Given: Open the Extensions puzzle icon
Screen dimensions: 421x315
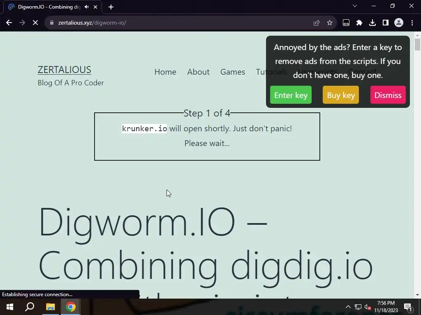Looking at the screenshot, I should click(359, 23).
